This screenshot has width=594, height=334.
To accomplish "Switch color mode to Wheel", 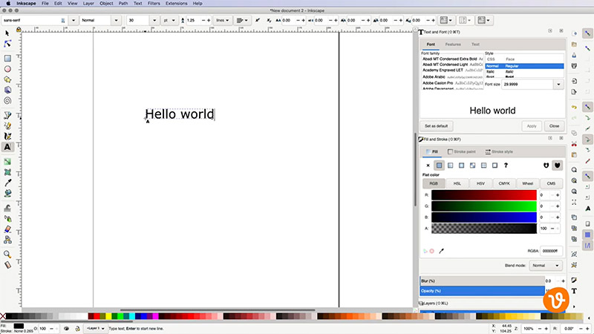I will 527,183.
